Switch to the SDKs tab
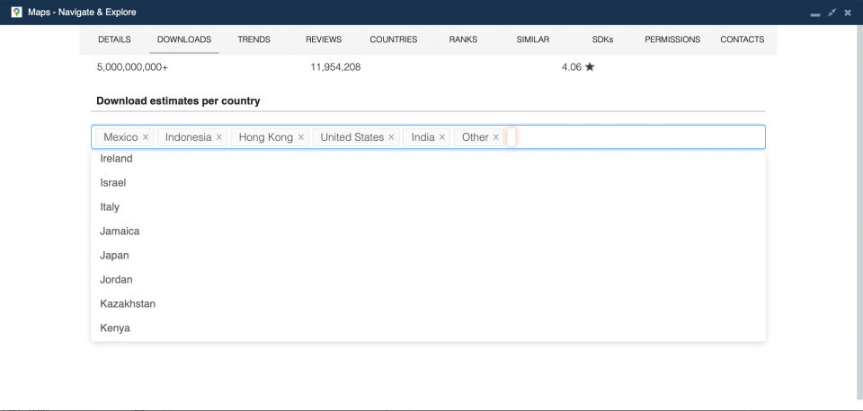 pos(602,39)
